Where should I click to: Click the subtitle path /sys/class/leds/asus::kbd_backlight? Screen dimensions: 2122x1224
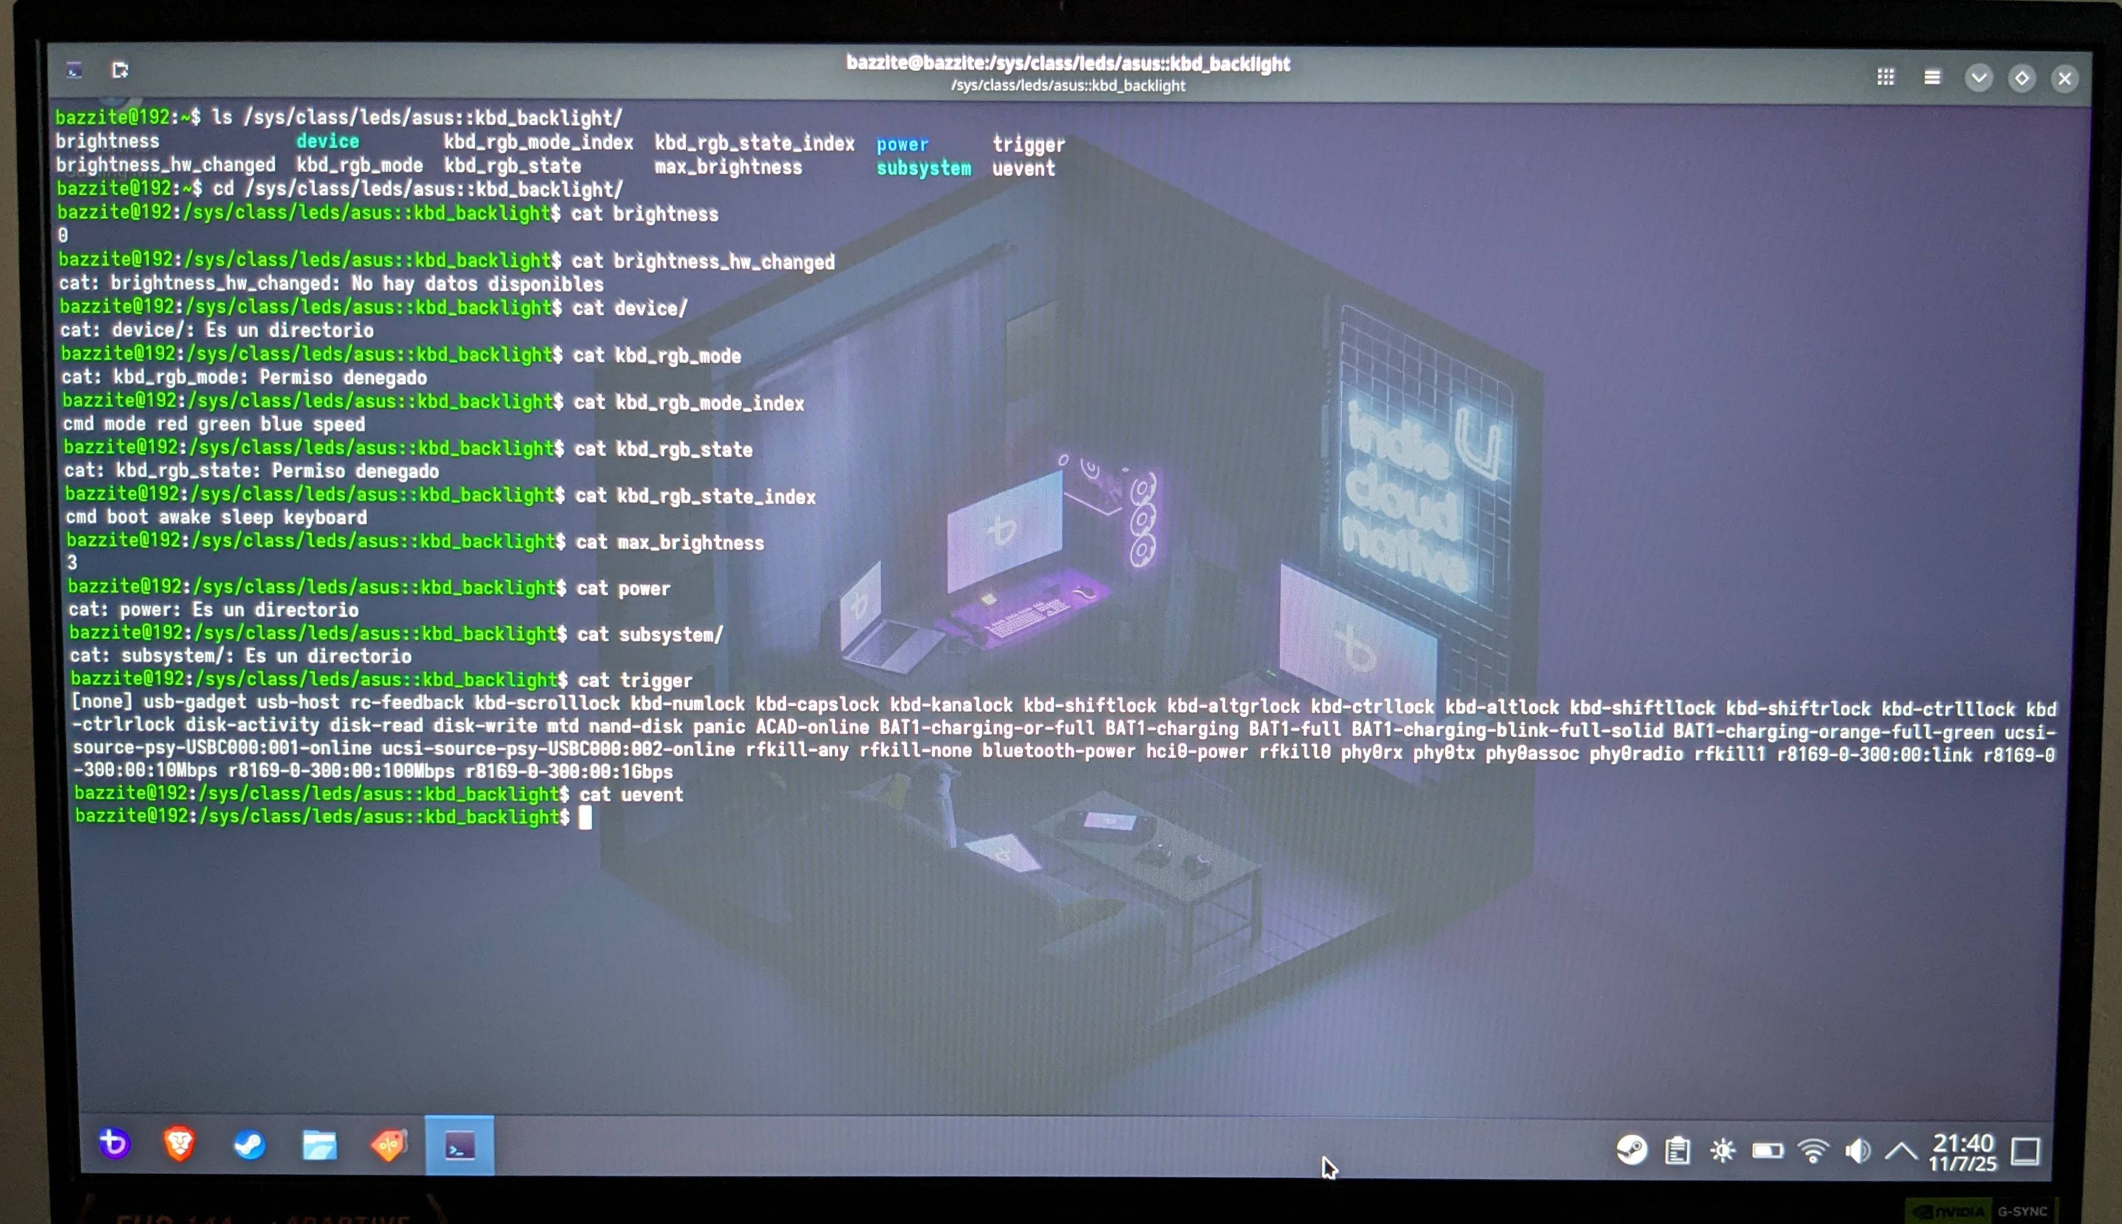click(1068, 86)
